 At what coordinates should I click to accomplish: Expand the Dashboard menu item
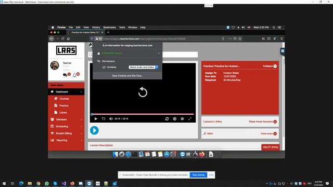point(66,92)
